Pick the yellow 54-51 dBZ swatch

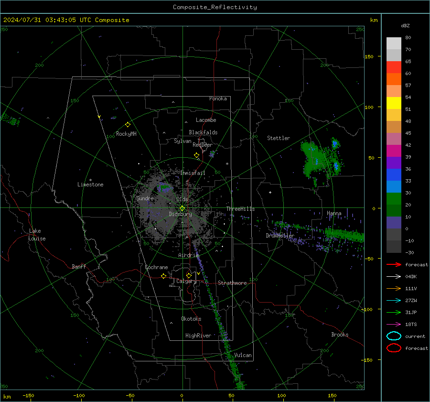tap(394, 103)
